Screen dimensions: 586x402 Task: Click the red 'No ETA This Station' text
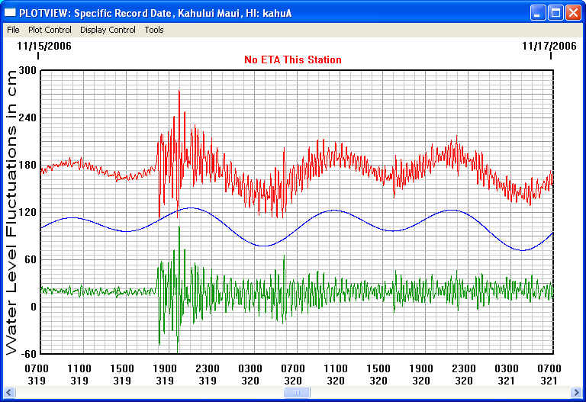[293, 59]
